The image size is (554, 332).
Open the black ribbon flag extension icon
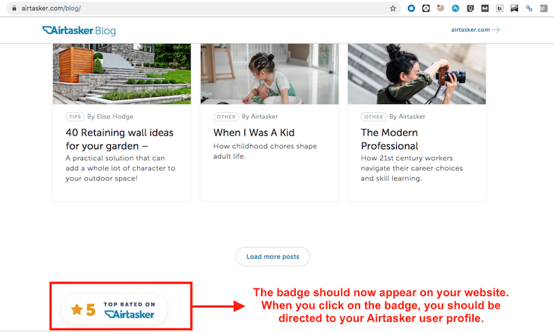[515, 8]
